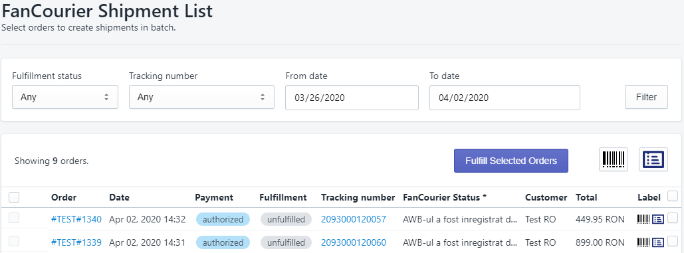This screenshot has width=684, height=253.
Task: Click the authorized badge for order #TEST#1340
Action: point(223,220)
